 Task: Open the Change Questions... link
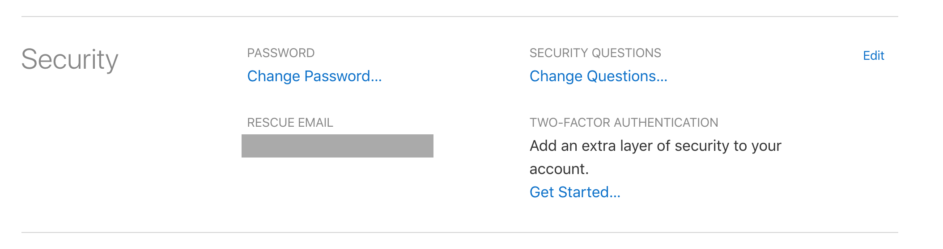[x=598, y=76]
